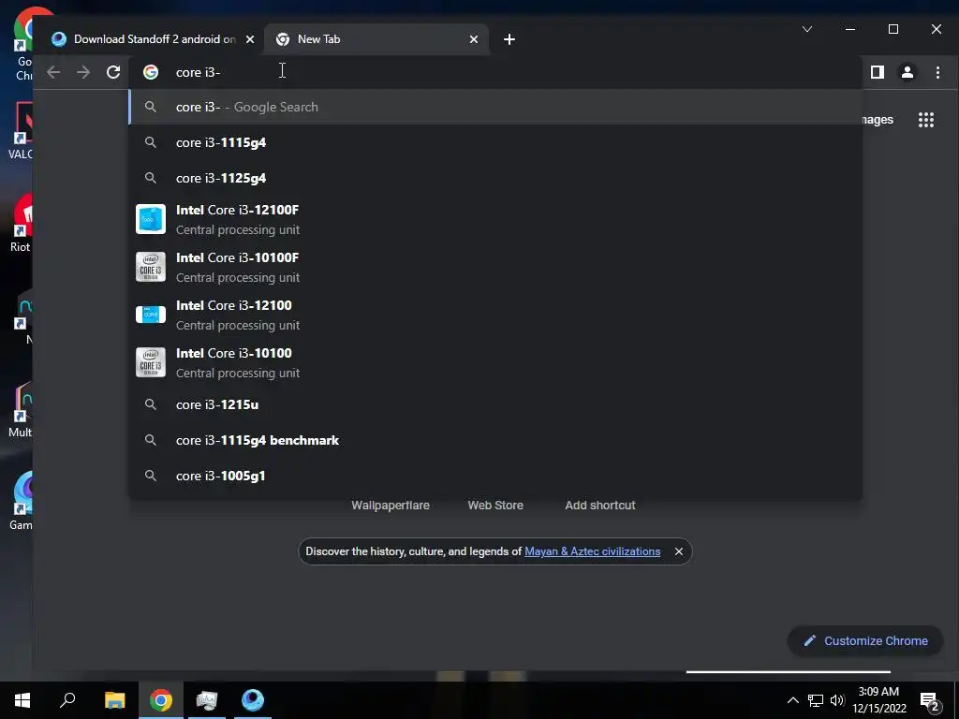Click Customize Chrome button
This screenshot has height=719, width=959.
[x=864, y=640]
